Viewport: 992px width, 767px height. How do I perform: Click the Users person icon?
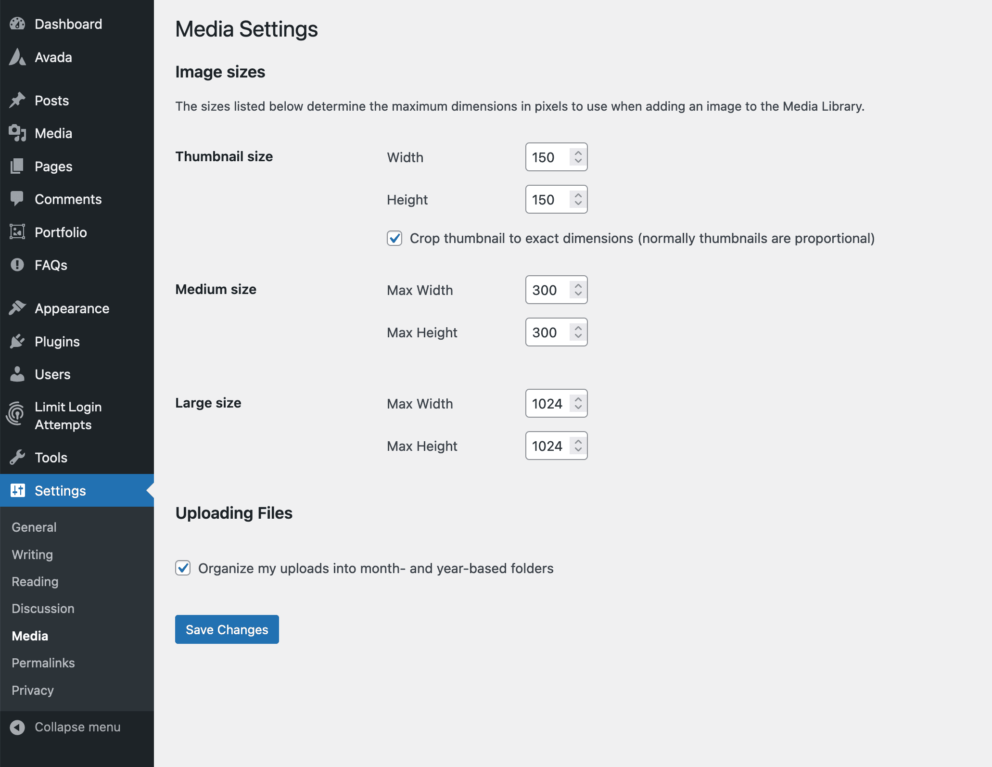pos(17,374)
